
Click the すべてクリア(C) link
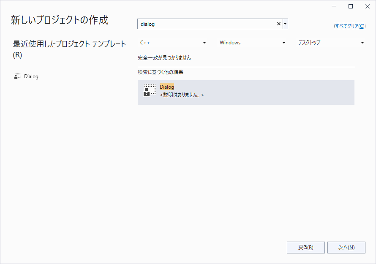[x=350, y=26]
